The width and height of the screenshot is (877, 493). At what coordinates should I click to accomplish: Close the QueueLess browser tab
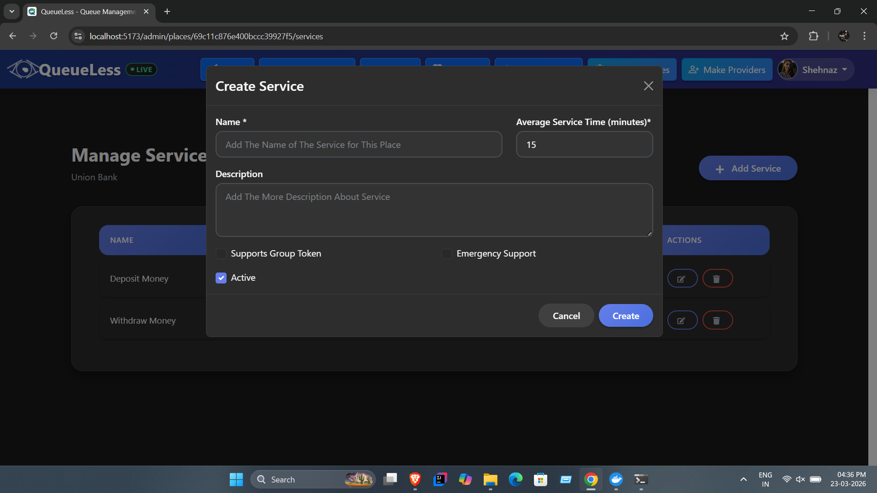click(x=146, y=11)
